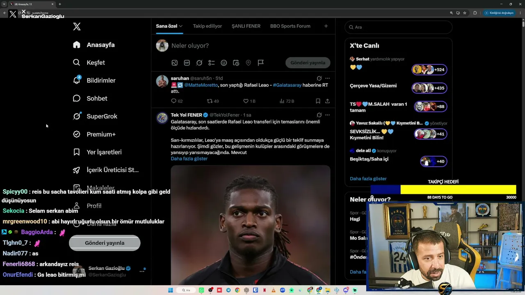Screen dimensions: 525x295
Task: Click the sidebar Gönderi yayınla button
Action: tap(105, 243)
